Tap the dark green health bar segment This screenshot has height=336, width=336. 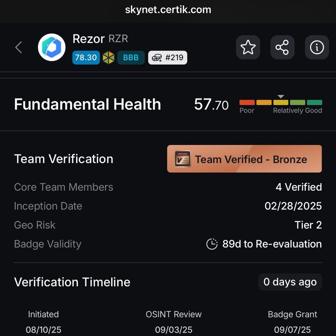(x=314, y=102)
